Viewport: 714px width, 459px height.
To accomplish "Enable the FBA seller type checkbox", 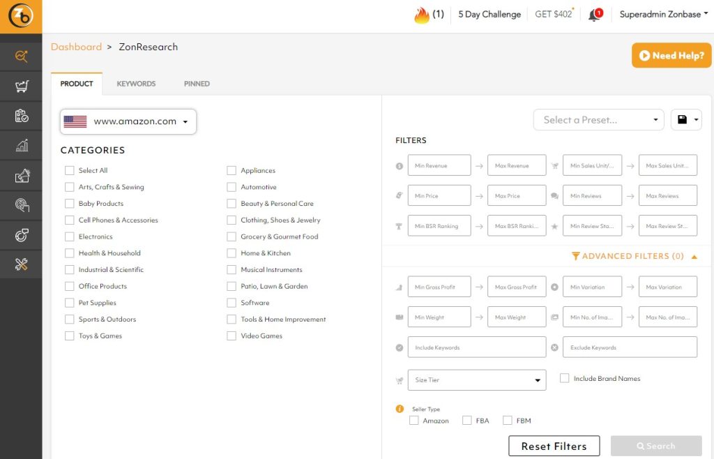I will [467, 421].
